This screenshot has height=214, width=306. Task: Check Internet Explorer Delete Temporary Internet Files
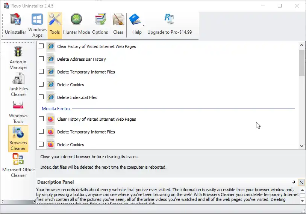pos(41,72)
